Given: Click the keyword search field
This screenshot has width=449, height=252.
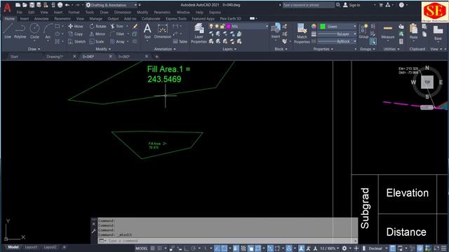Looking at the screenshot, I should (x=309, y=5).
